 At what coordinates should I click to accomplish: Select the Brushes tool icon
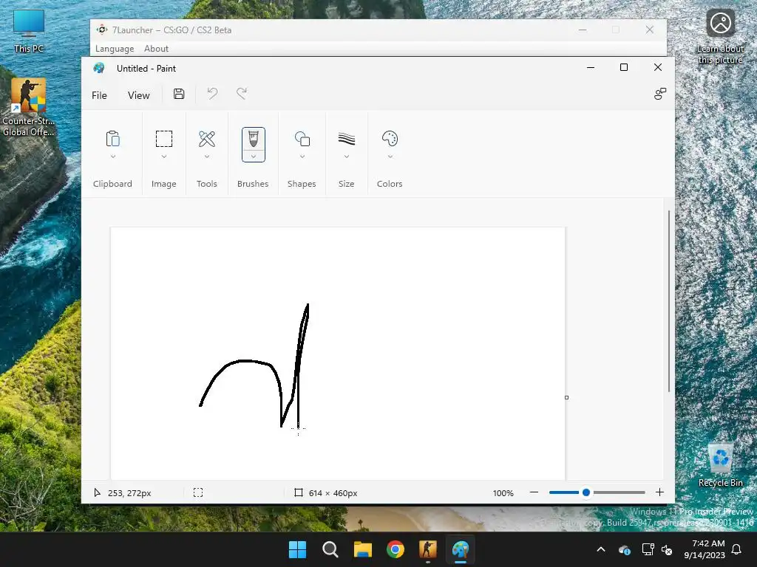(254, 139)
